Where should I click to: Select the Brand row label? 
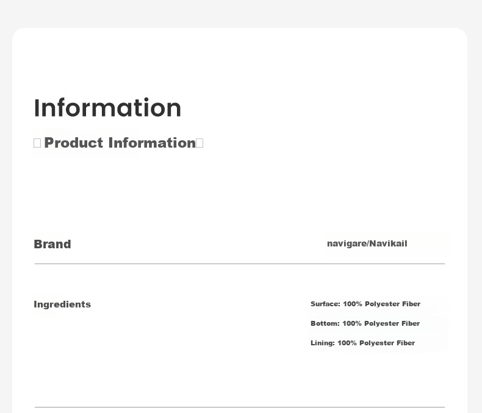[x=52, y=244]
